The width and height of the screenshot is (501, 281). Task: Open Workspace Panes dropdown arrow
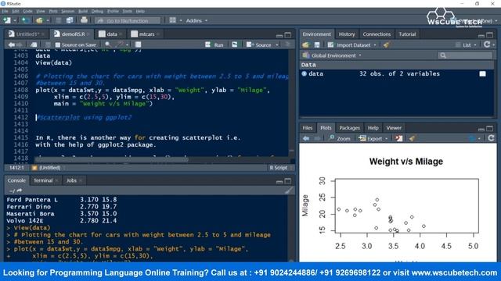point(181,21)
